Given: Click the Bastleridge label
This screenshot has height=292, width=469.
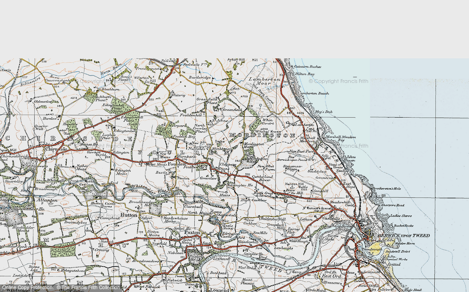Looking at the screenshot, I should [x=200, y=77].
